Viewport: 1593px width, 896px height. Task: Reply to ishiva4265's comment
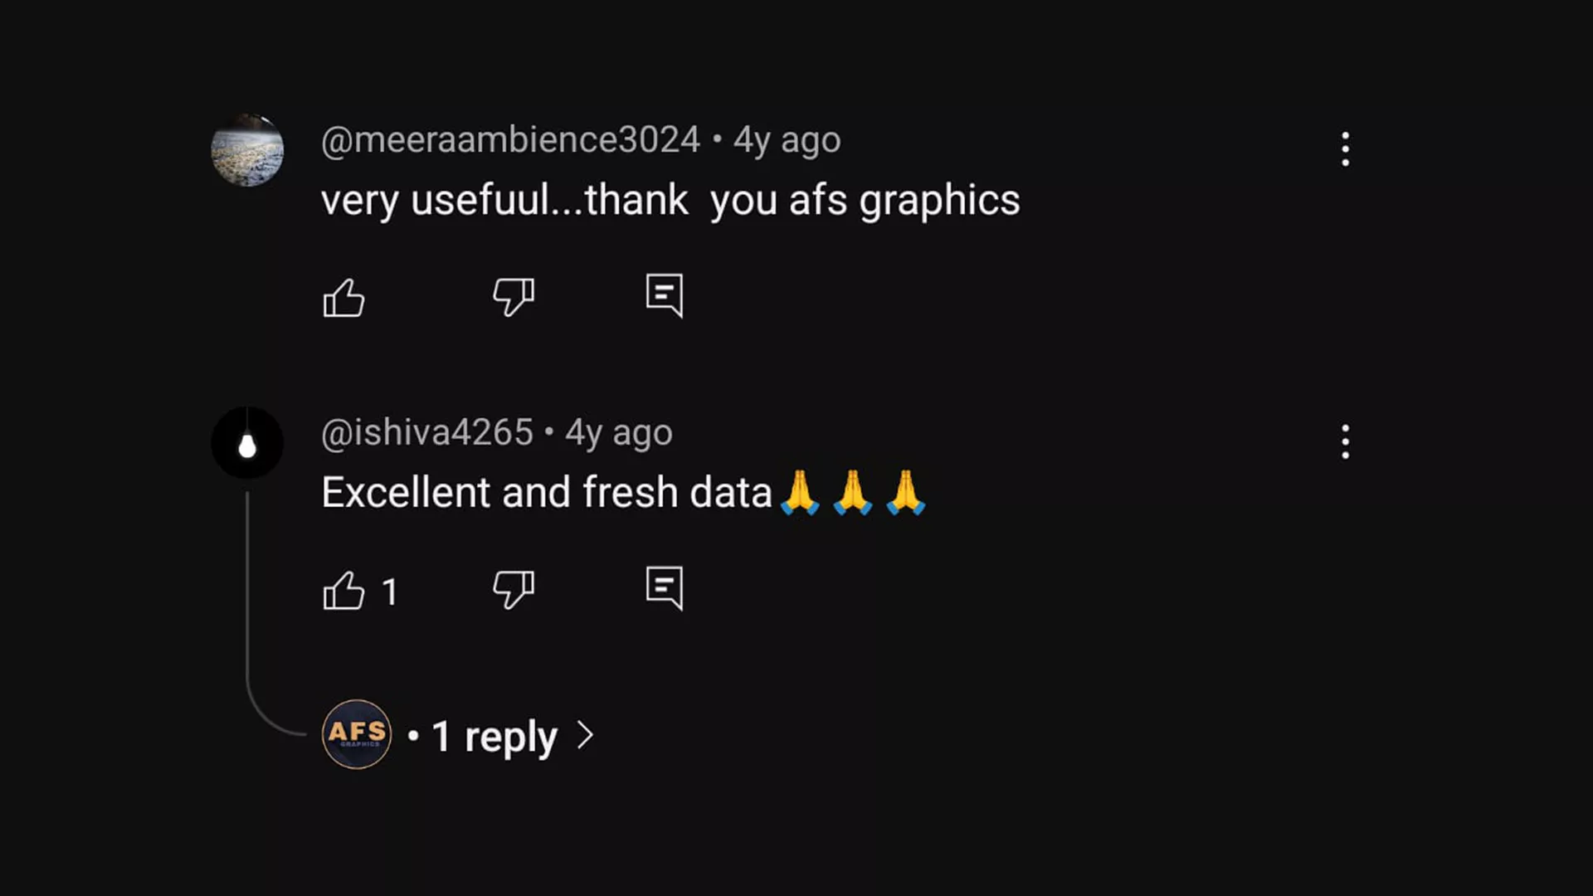(665, 588)
